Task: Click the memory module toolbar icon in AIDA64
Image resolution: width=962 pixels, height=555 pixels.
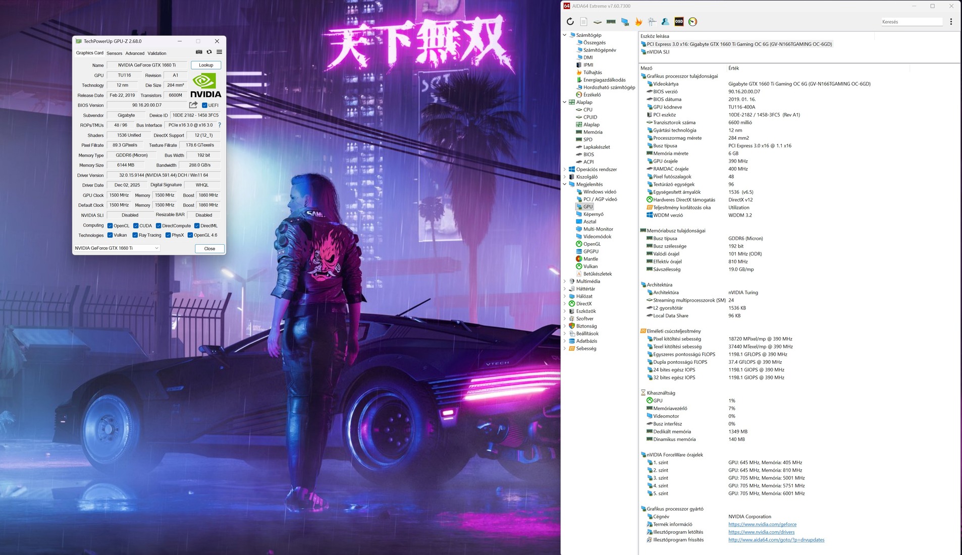Action: tap(611, 22)
